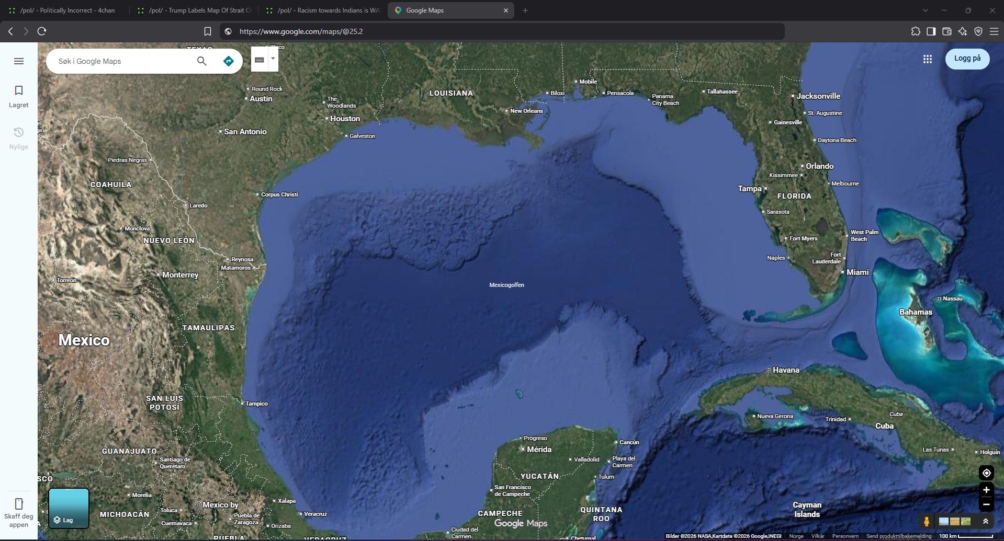Switch to the Politically Incorrect 4chan tab
This screenshot has width=1004, height=541.
coord(63,10)
